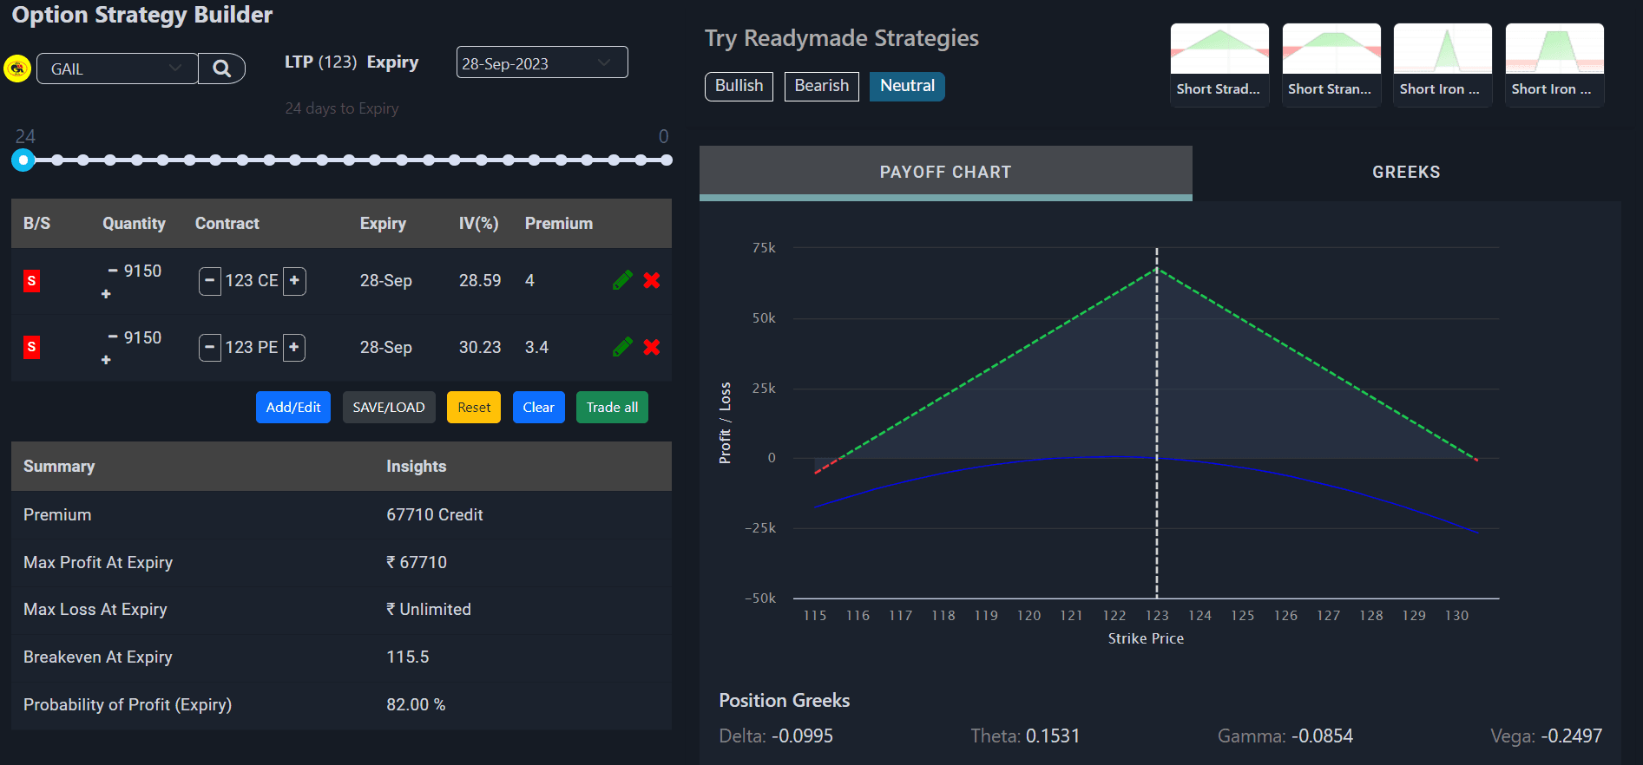Choose the third readymade card, first Short Iron
This screenshot has height=765, width=1643.
[x=1443, y=65]
